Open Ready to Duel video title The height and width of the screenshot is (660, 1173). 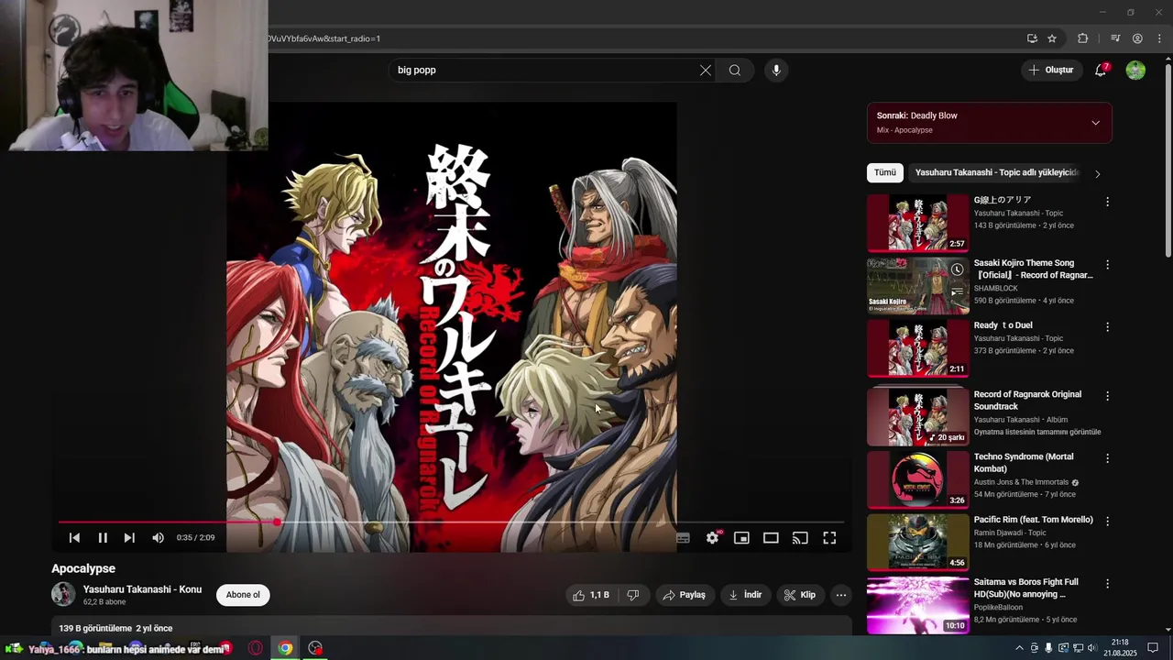pyautogui.click(x=1003, y=325)
